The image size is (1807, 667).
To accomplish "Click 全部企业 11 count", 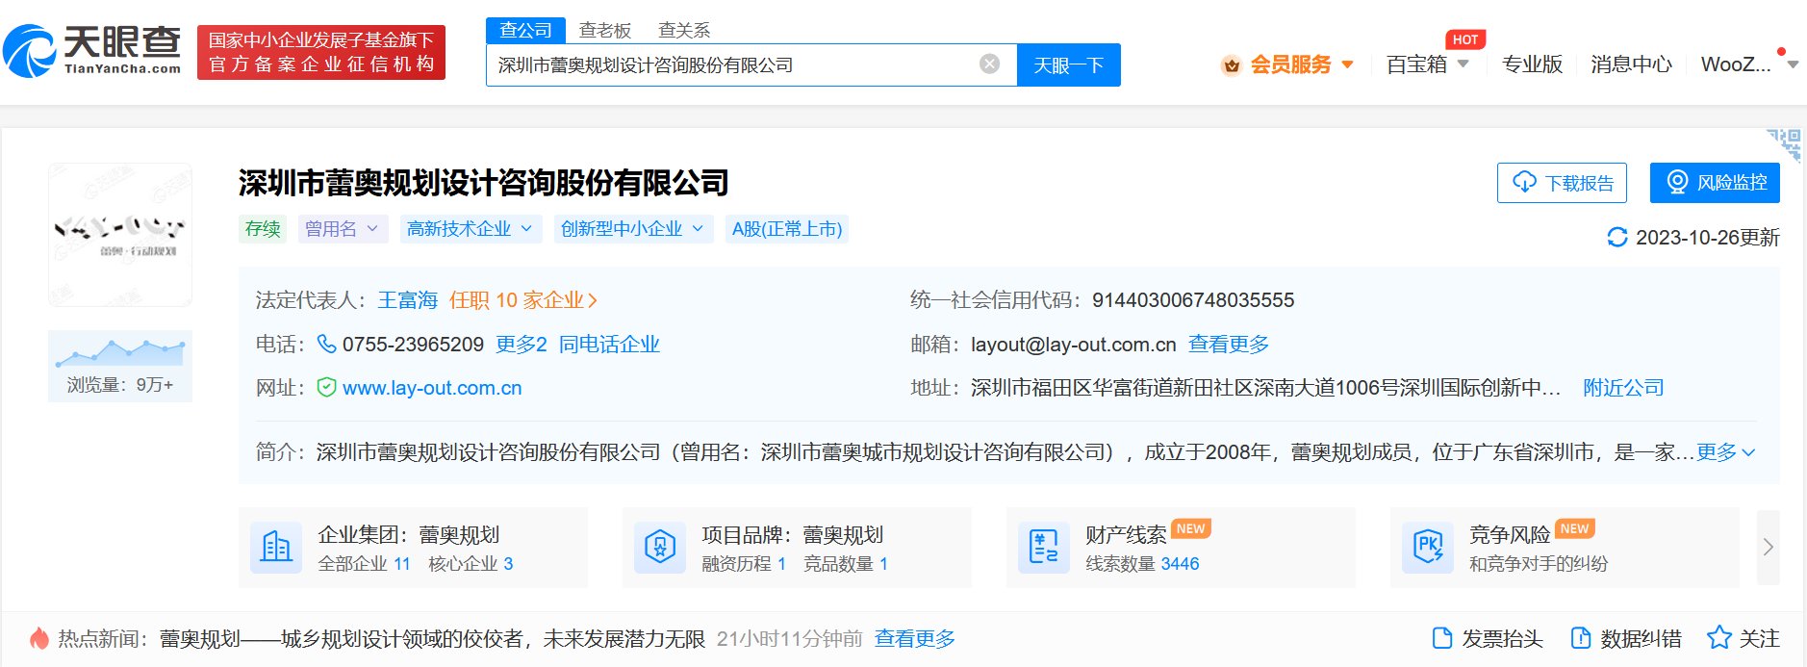I will pos(364,564).
